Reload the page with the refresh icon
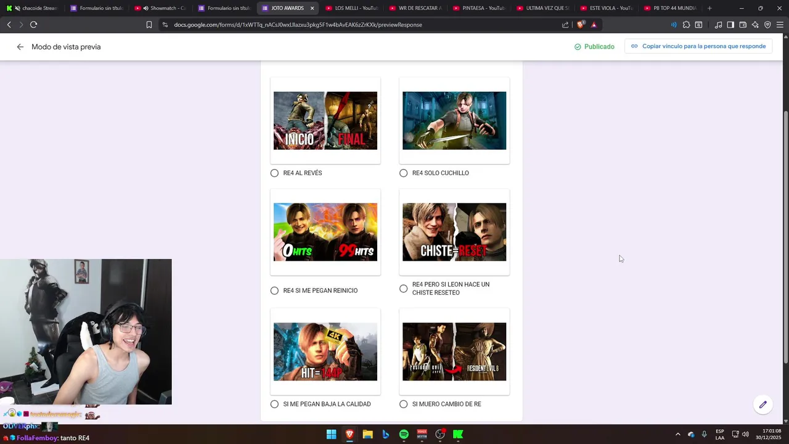This screenshot has height=444, width=789. point(33,25)
